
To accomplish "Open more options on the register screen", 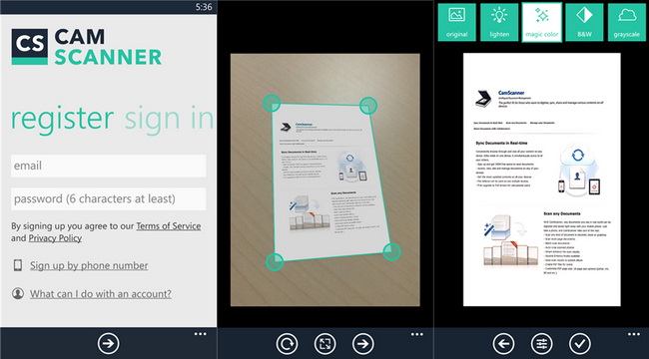I will pos(201,334).
